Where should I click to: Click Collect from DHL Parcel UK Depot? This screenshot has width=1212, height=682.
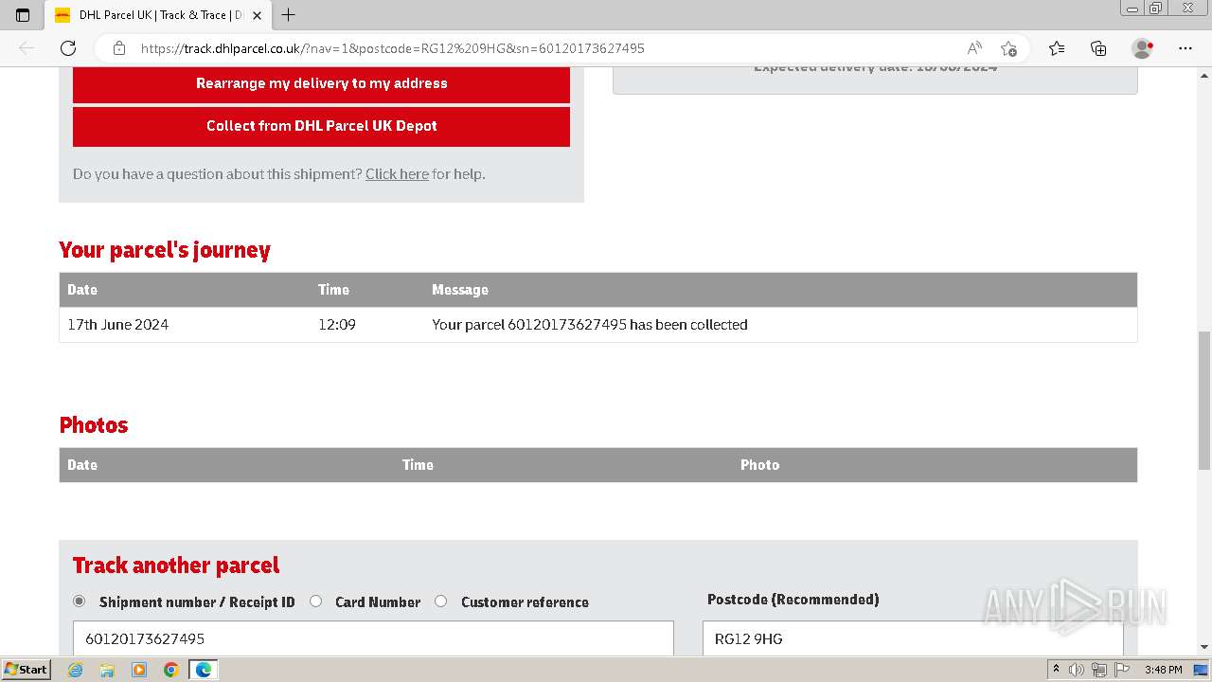coord(321,126)
